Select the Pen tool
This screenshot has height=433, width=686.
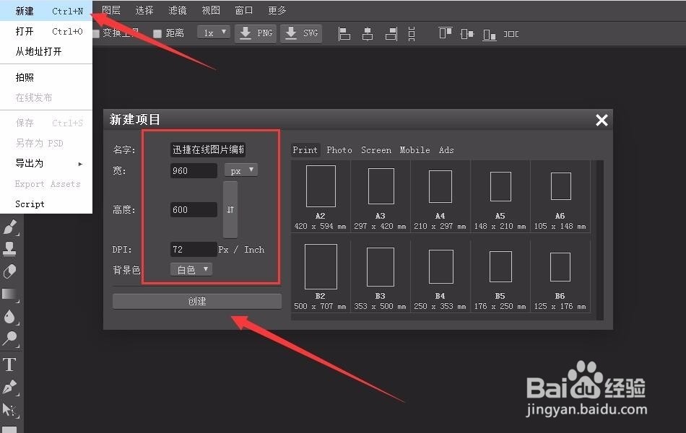coord(9,387)
